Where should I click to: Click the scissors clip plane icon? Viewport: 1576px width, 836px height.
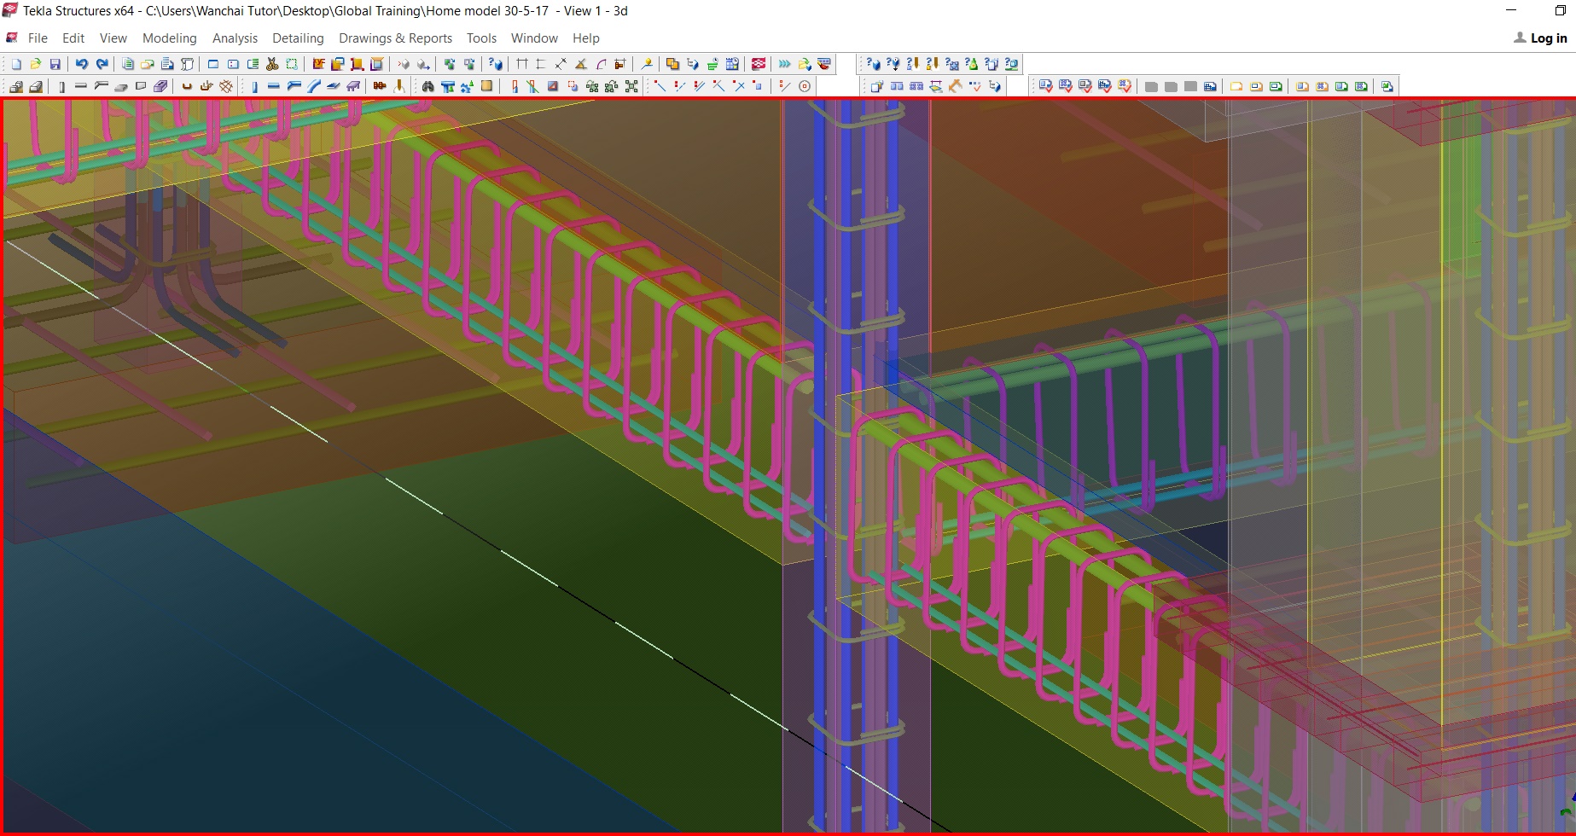272,64
